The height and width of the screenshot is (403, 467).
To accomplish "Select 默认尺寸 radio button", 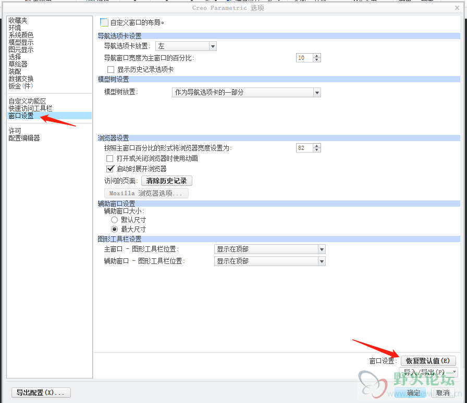I will (x=114, y=220).
